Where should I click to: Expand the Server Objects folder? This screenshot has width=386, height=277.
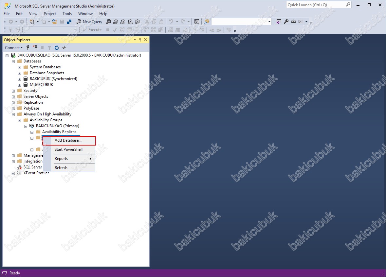click(13, 97)
